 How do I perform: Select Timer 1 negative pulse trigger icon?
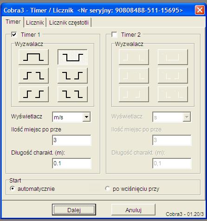(72, 57)
